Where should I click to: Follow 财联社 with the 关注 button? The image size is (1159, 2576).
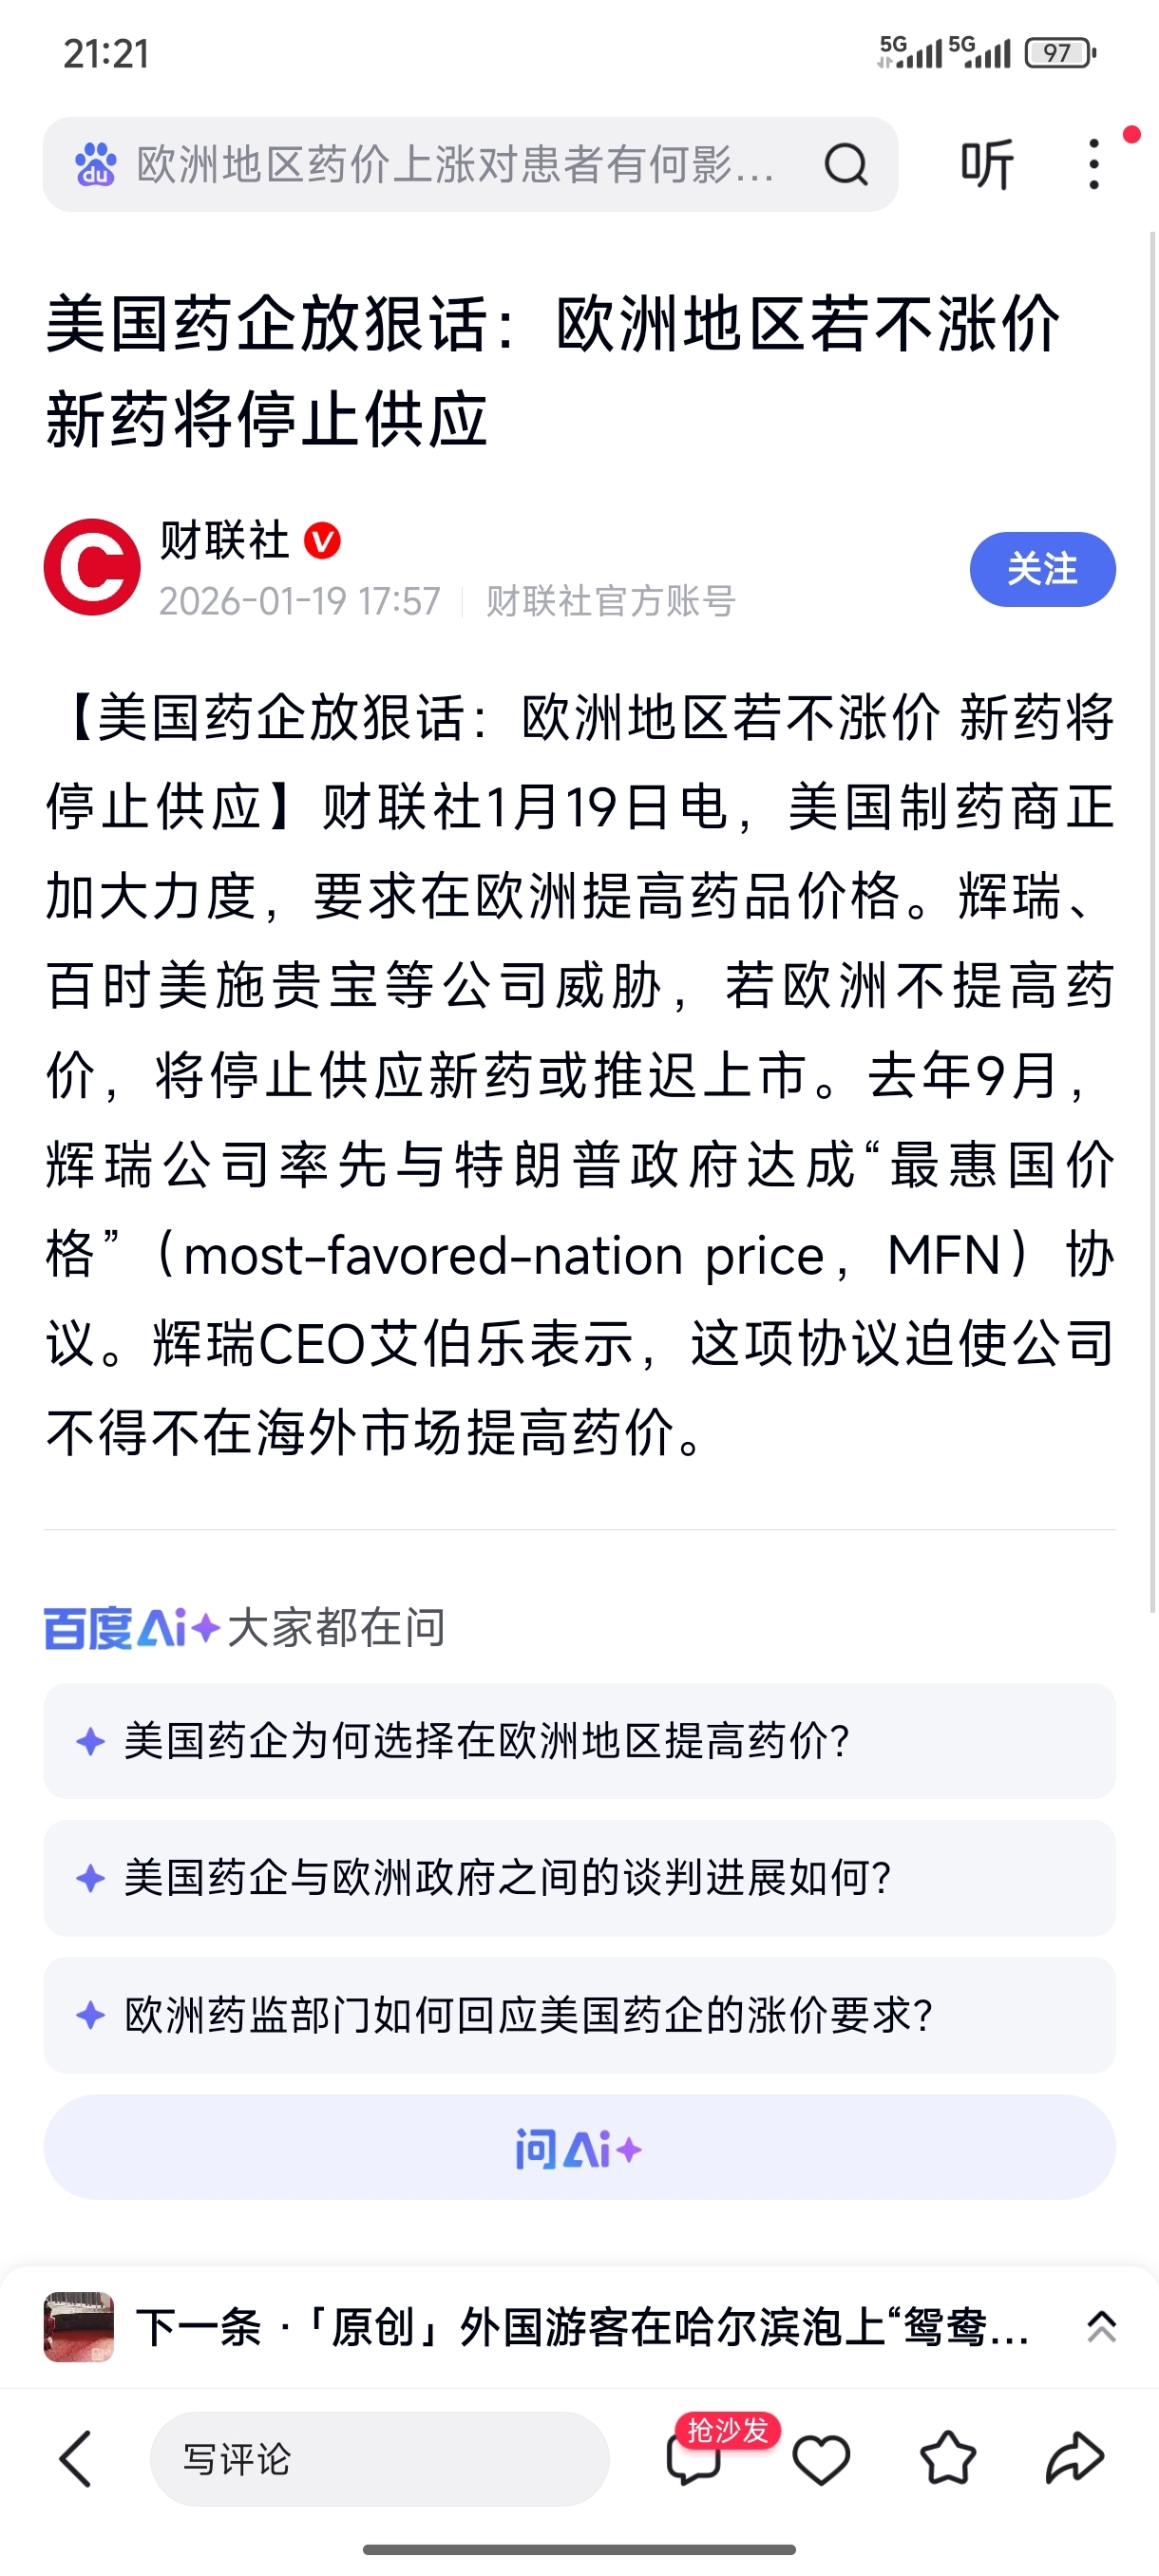[1042, 569]
